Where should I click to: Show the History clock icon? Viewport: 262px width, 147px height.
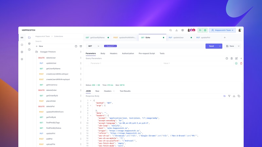29,50
